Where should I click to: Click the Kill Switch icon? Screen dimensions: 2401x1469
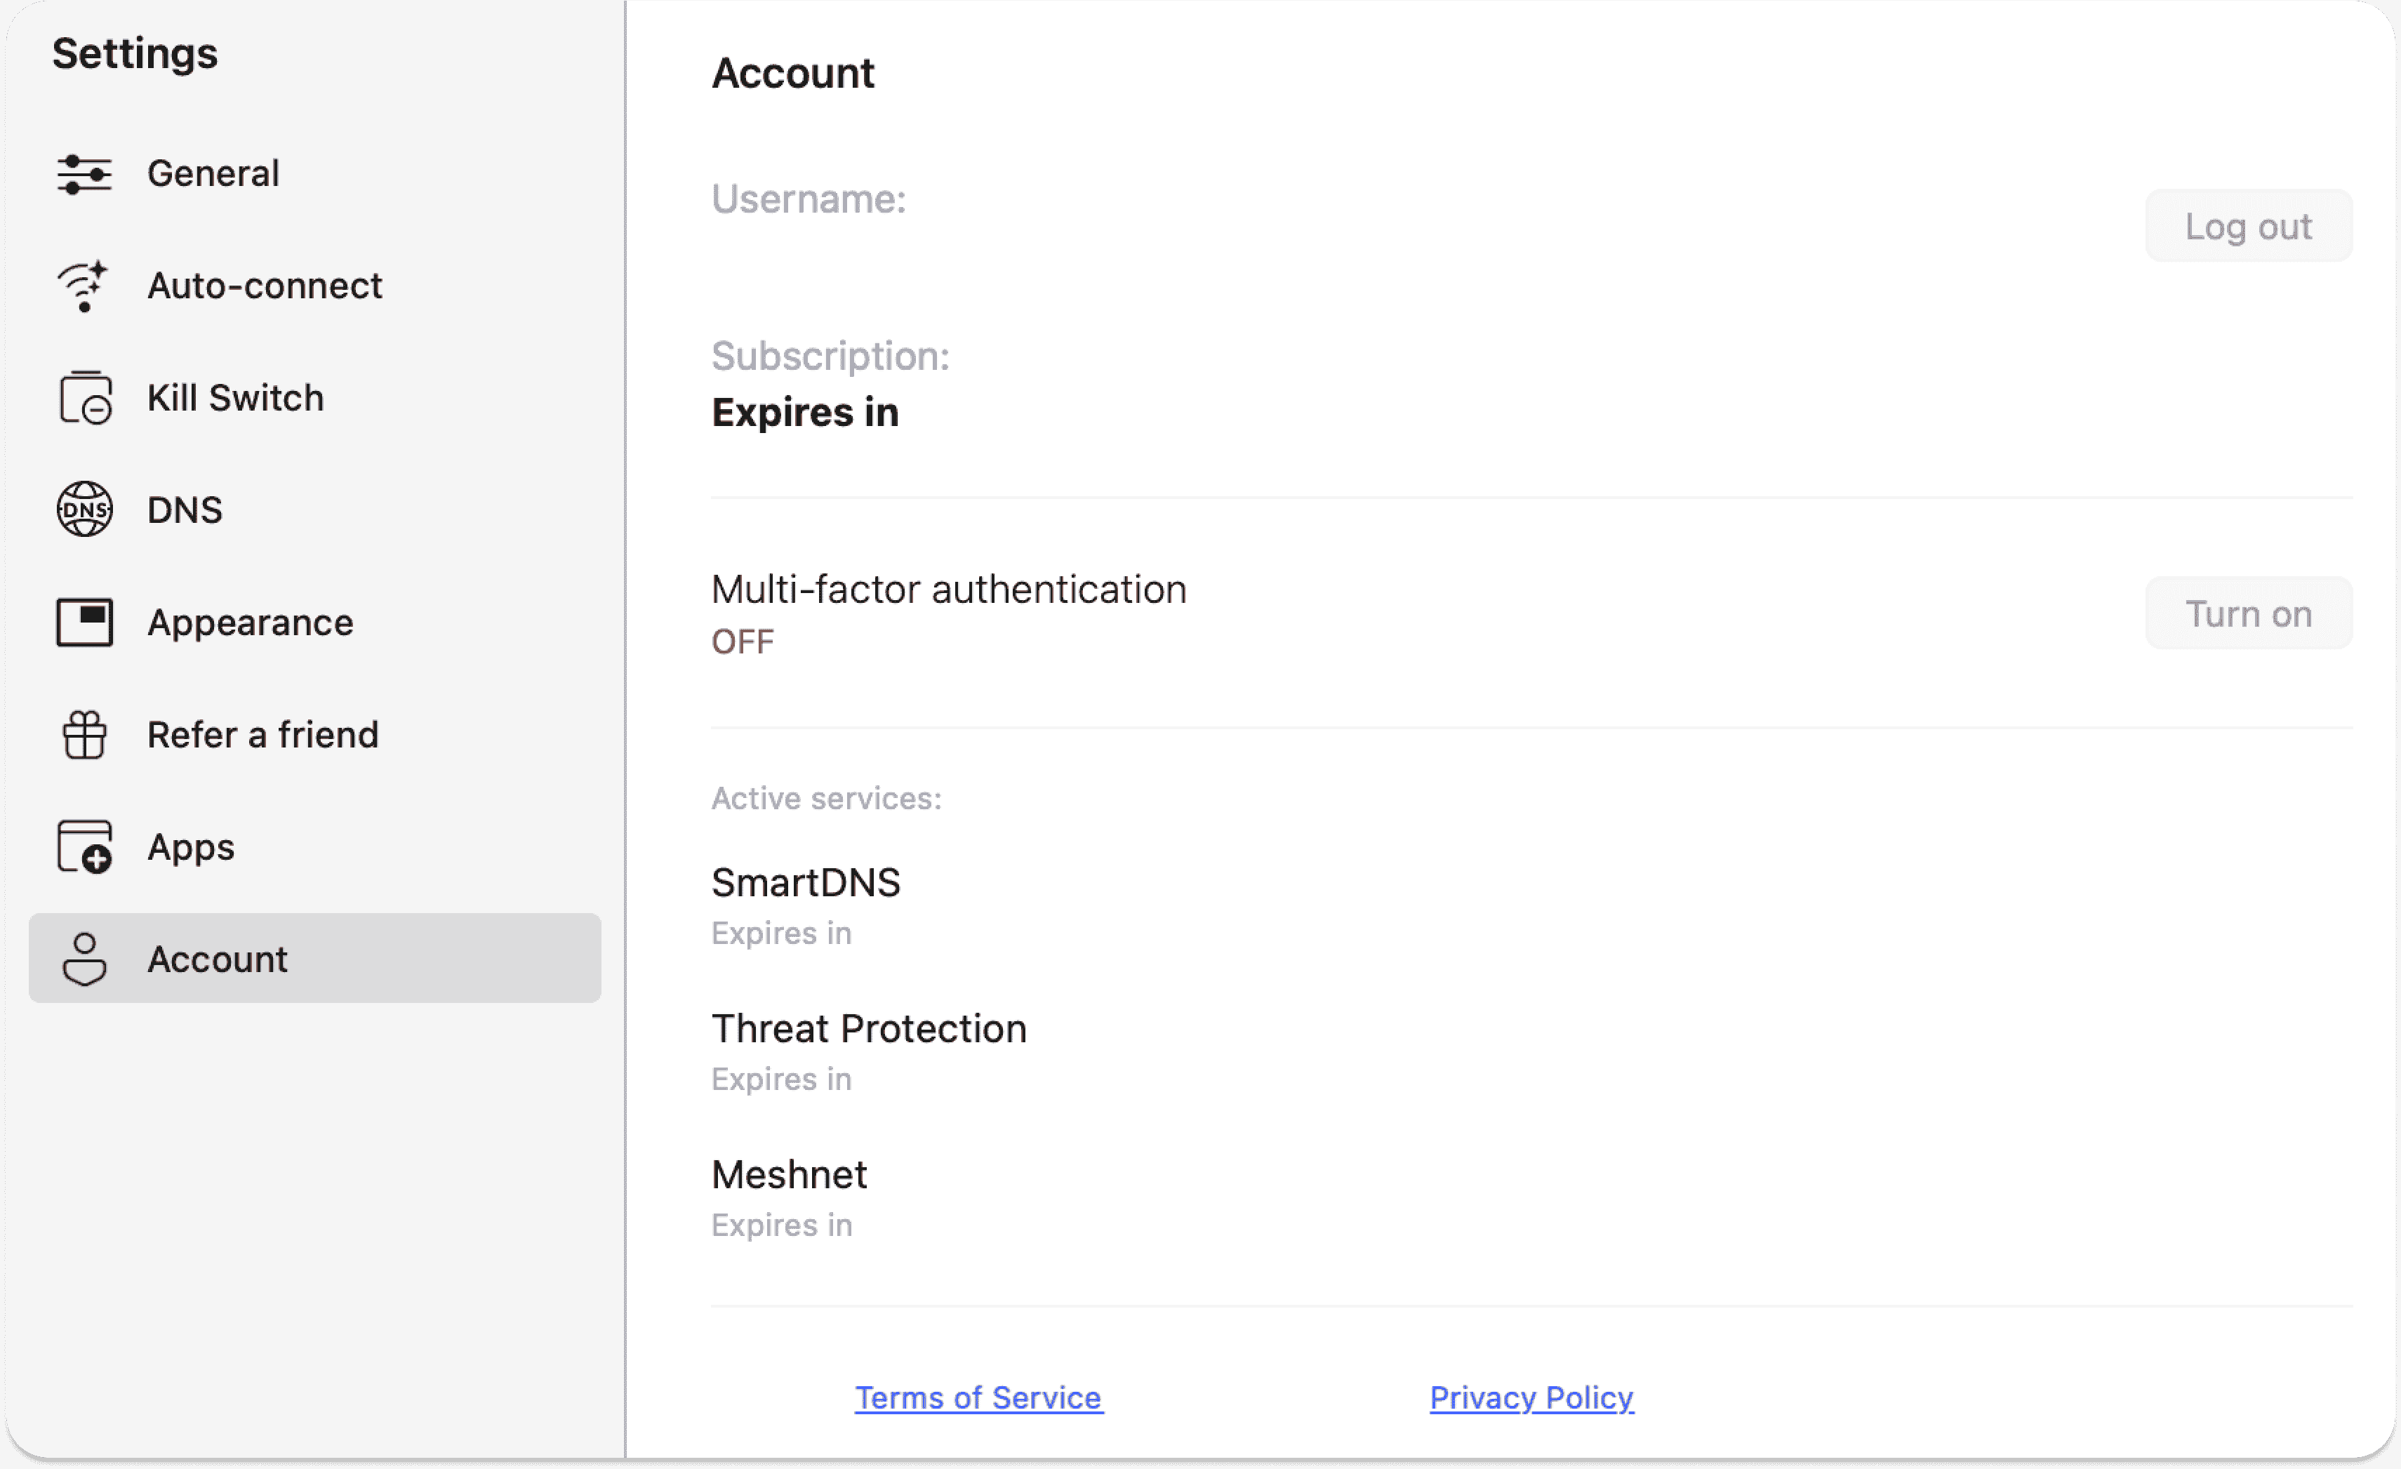(86, 398)
